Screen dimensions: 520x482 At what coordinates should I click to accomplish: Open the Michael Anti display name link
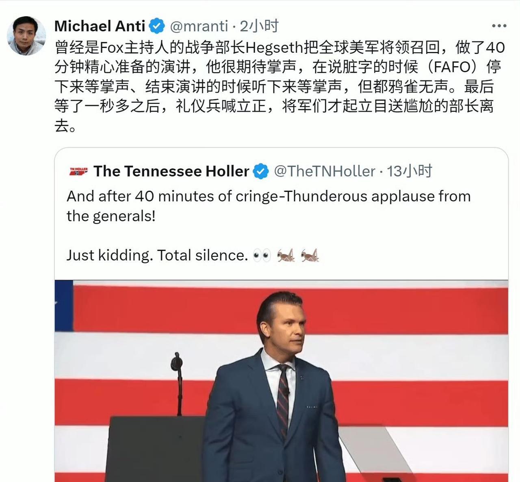100,26
